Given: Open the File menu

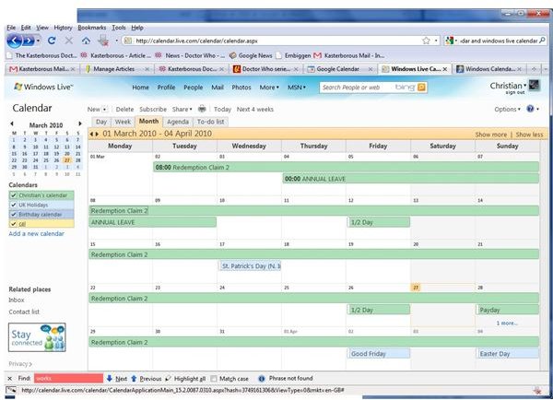Looking at the screenshot, I should coord(11,28).
